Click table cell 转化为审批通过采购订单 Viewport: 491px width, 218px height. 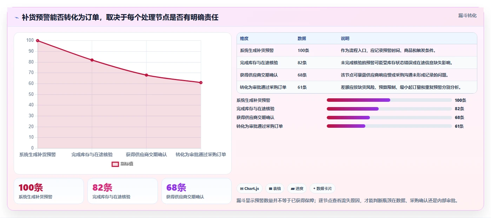263,87
